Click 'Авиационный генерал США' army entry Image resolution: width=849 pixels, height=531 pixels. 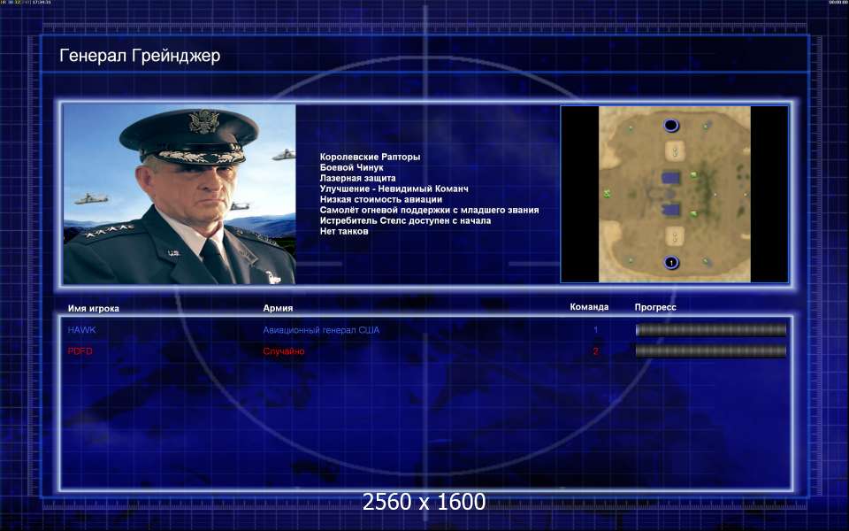tap(321, 330)
